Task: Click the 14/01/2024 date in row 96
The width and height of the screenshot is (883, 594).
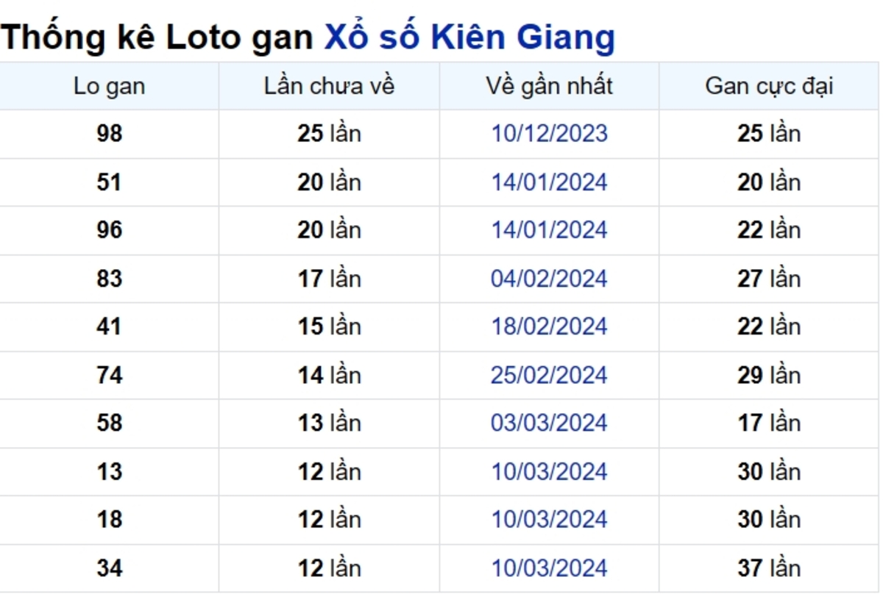Action: [x=550, y=230]
